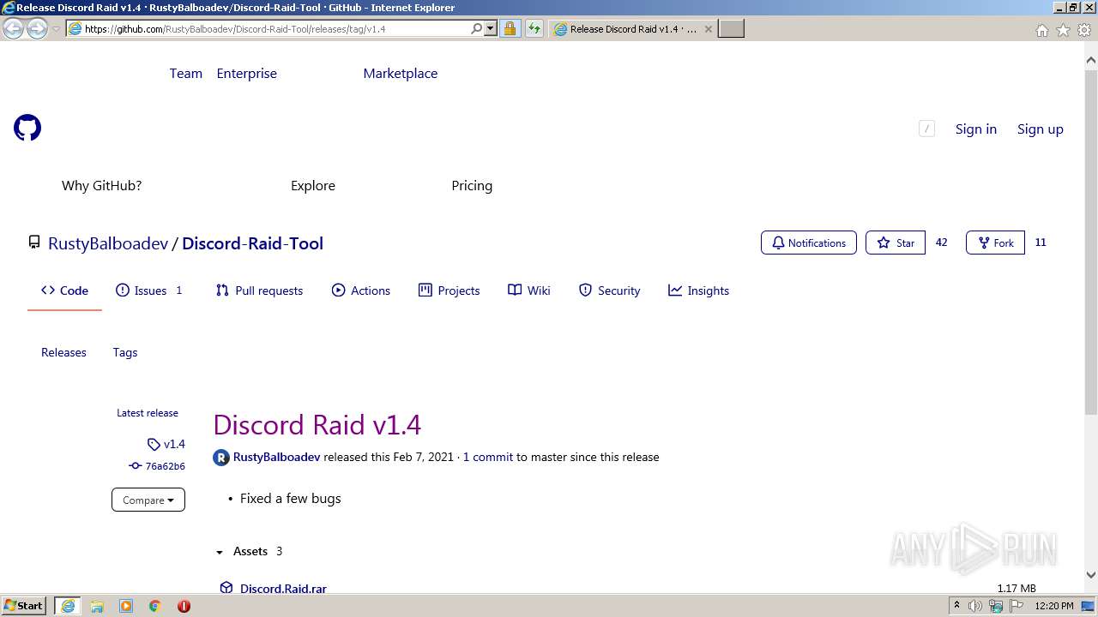Click the search magnifier in address bar

click(477, 28)
